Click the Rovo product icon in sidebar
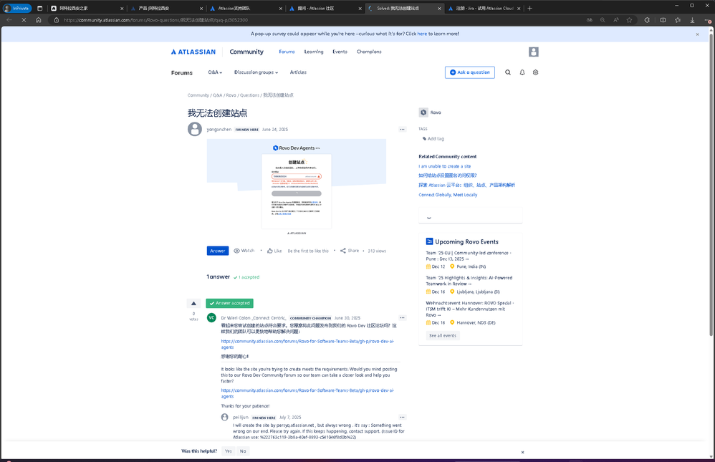This screenshot has height=462, width=715. click(423, 112)
